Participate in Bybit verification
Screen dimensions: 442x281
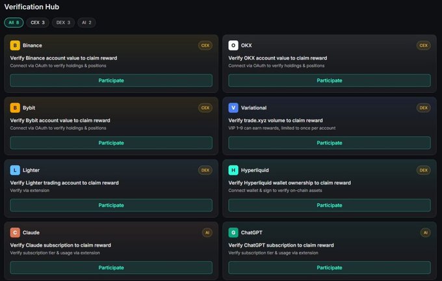tap(111, 143)
